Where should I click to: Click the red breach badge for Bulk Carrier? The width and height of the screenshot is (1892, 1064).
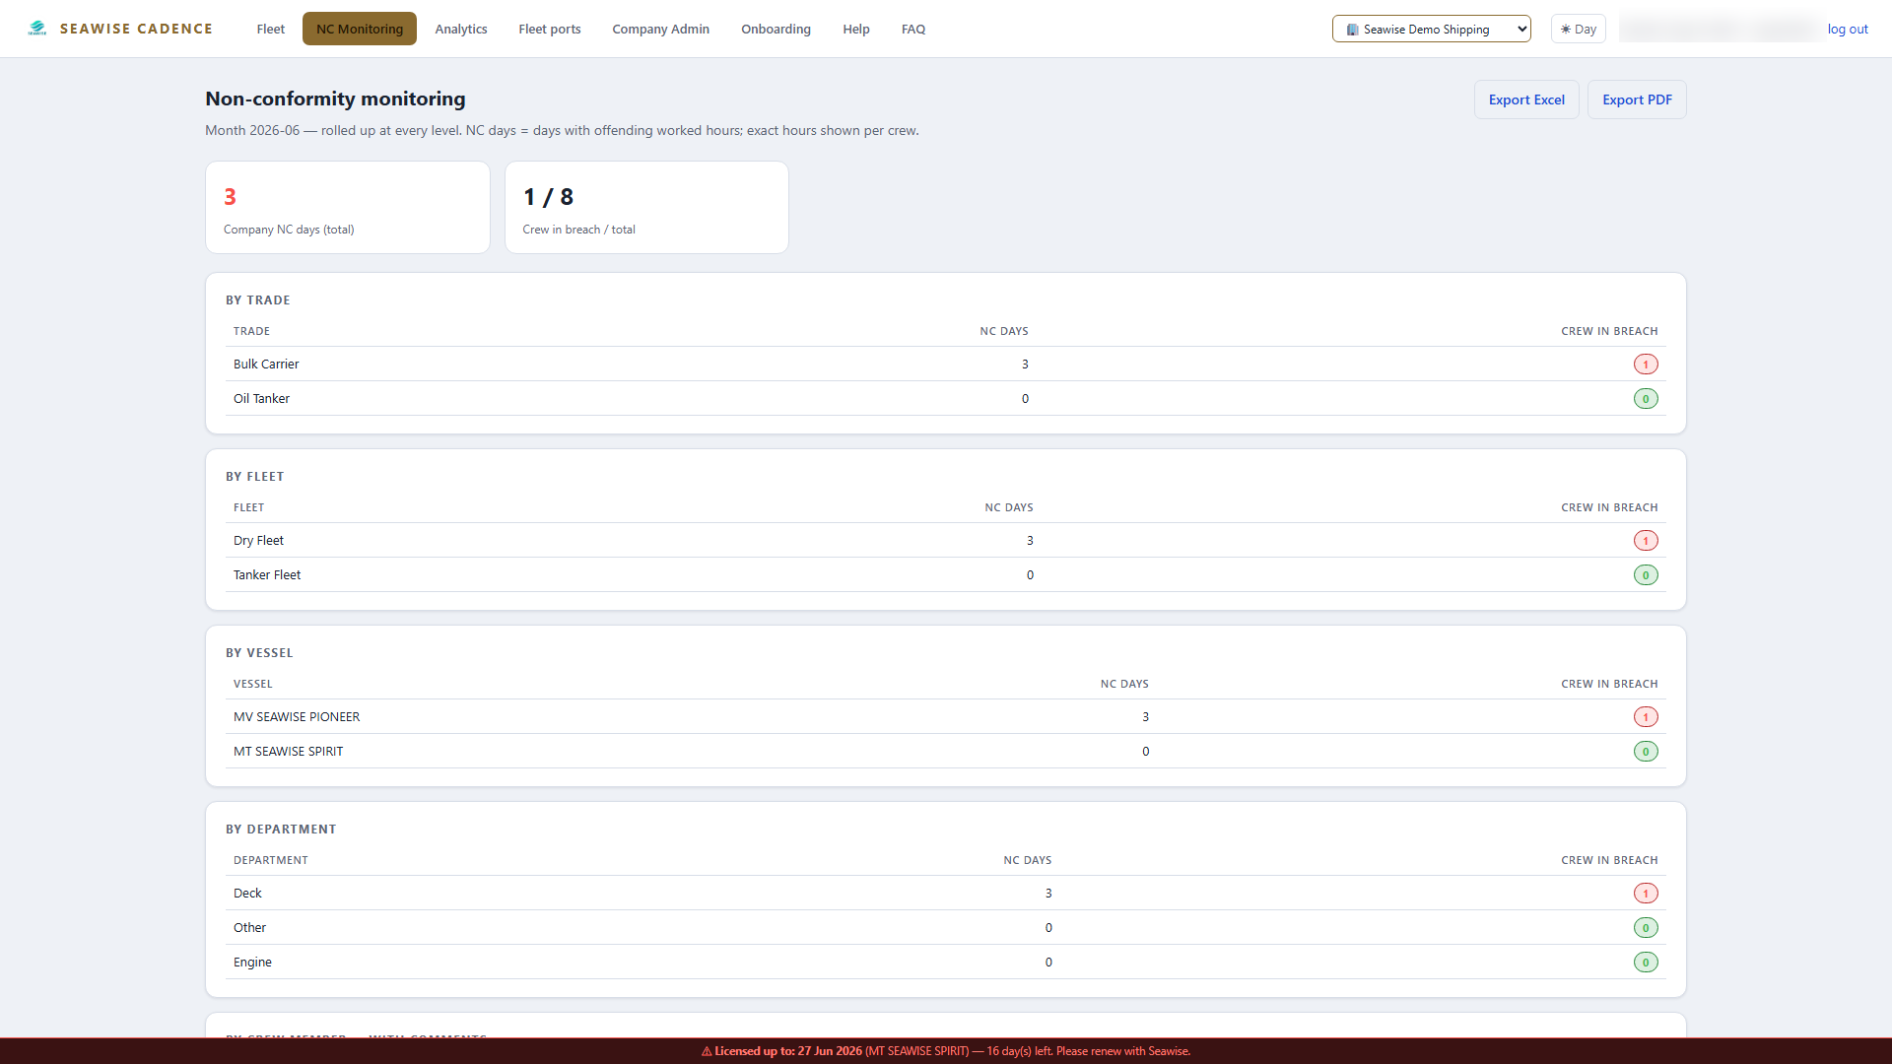pos(1645,364)
